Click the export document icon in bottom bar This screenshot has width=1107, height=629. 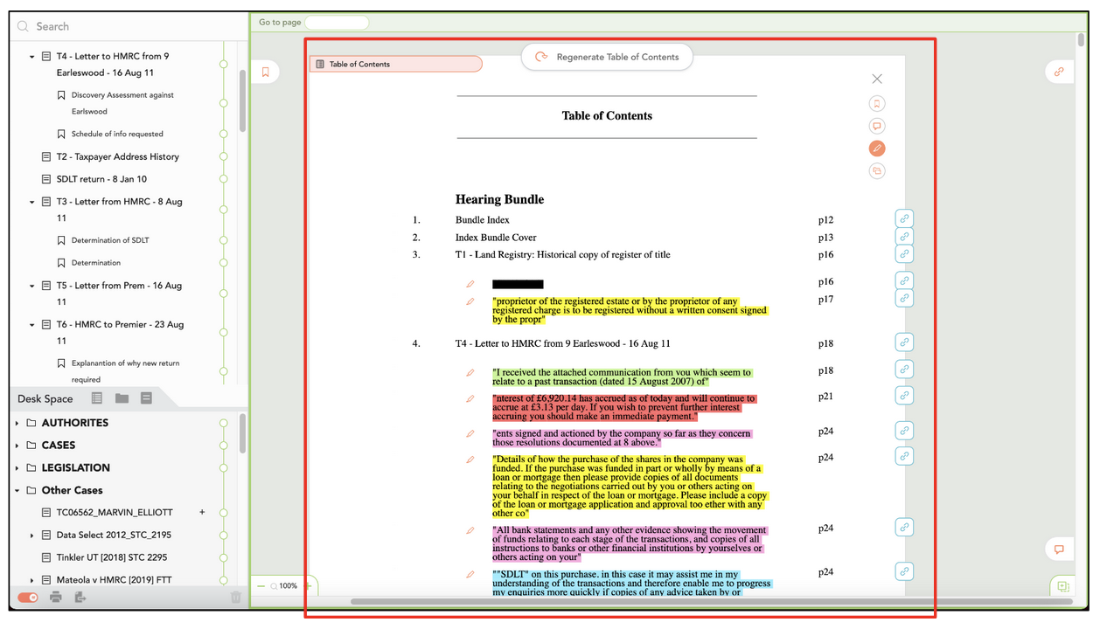click(x=80, y=598)
